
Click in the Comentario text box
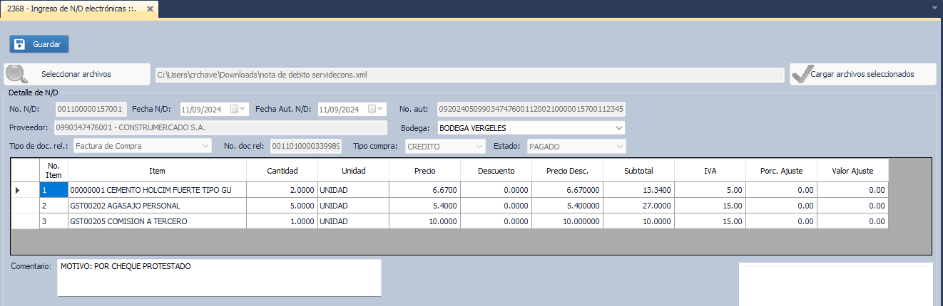click(219, 278)
